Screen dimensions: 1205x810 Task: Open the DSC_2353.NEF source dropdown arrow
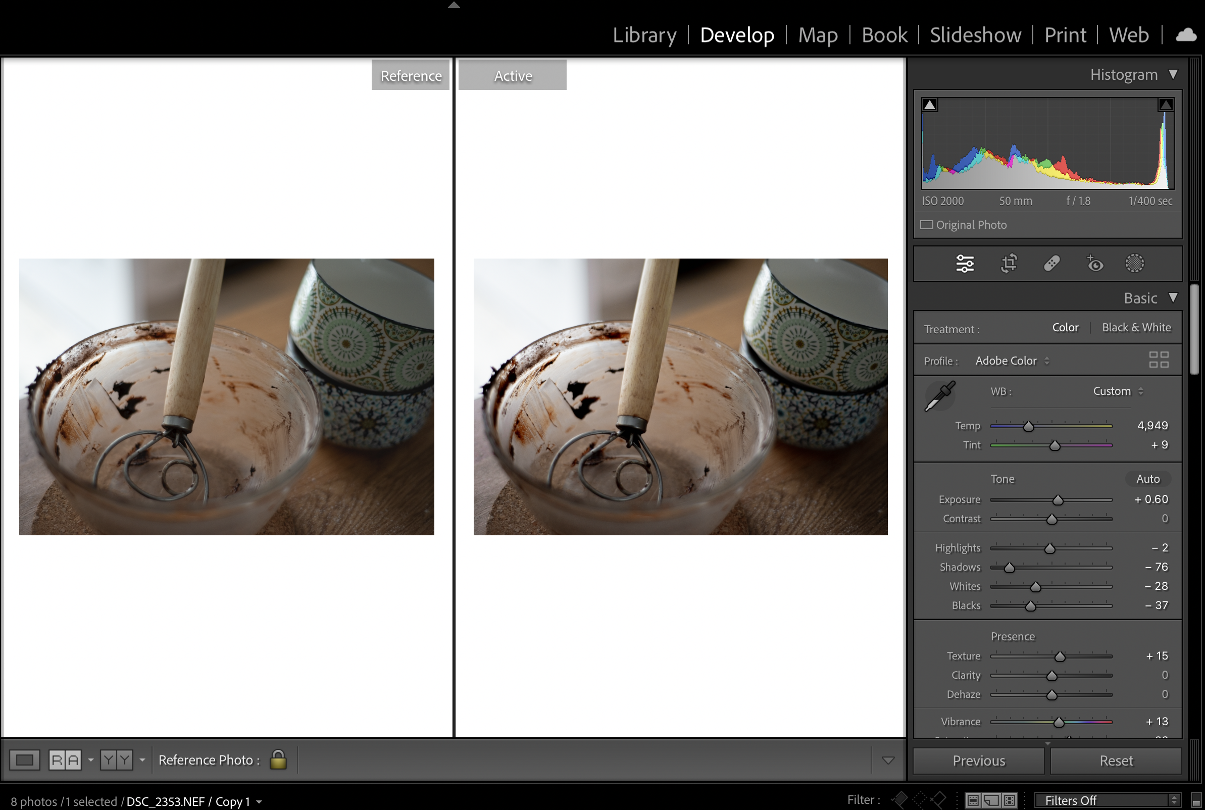pos(259,802)
